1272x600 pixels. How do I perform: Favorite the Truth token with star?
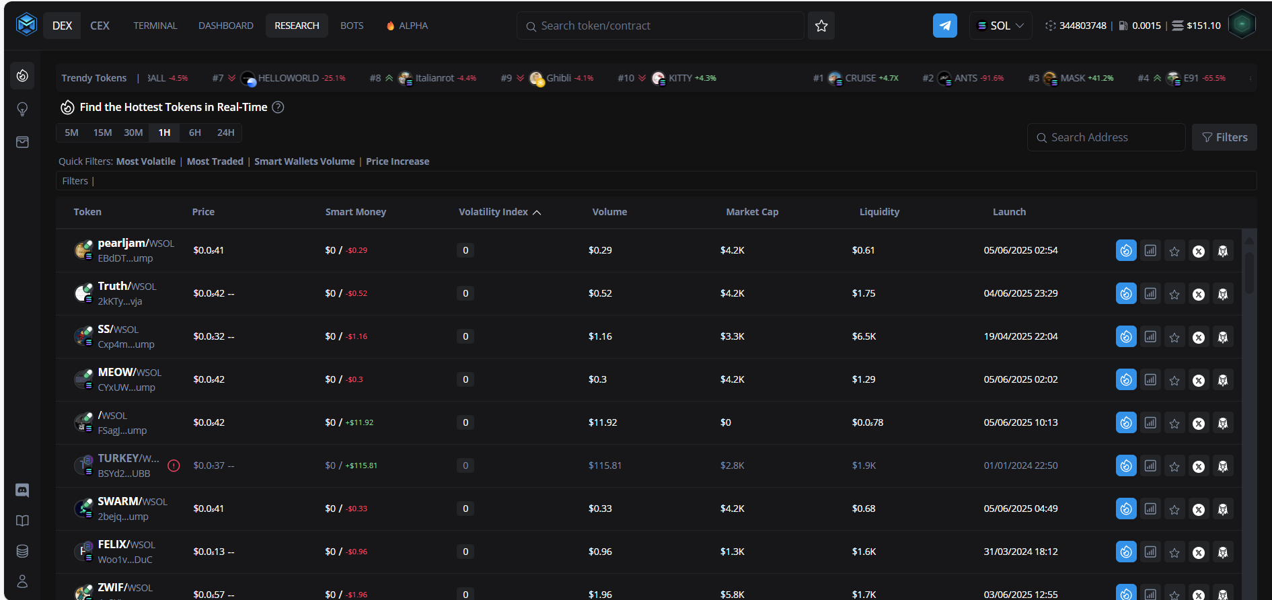point(1174,294)
